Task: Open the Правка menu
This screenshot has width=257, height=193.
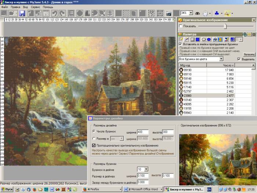Action: 15,7
